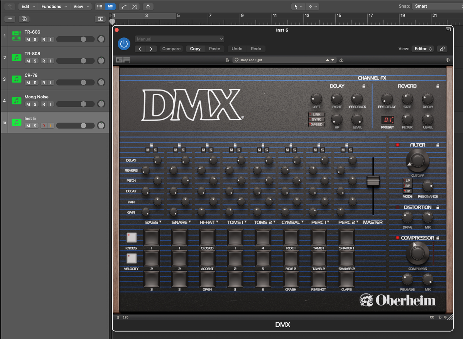Favorite the preset with heart icon
The image size is (463, 339).
click(237, 60)
